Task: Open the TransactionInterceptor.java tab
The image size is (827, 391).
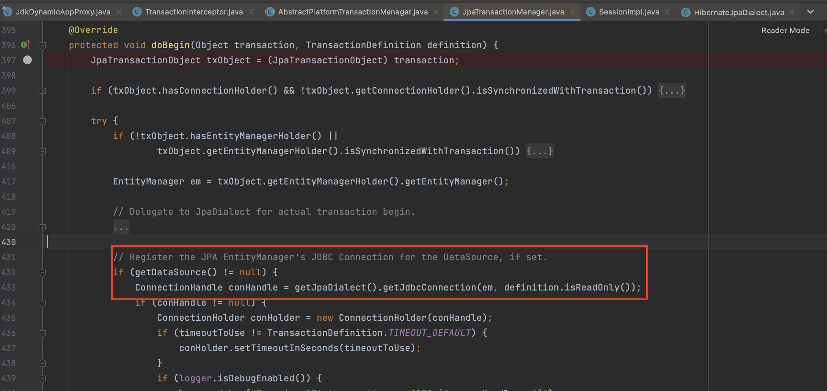Action: coord(194,12)
